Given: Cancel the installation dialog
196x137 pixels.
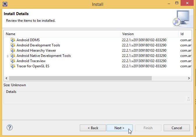Looking at the screenshot, I should pyautogui.click(x=177, y=128).
